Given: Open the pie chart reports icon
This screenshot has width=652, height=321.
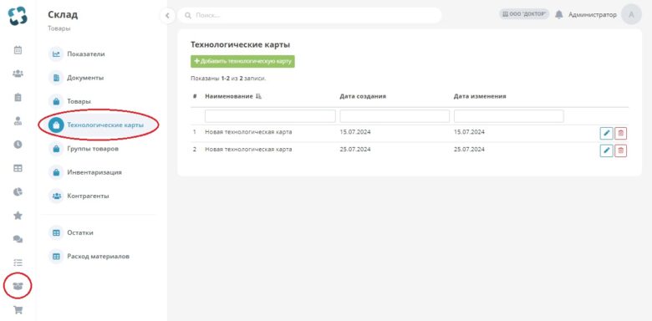Looking at the screenshot, I should [x=18, y=191].
